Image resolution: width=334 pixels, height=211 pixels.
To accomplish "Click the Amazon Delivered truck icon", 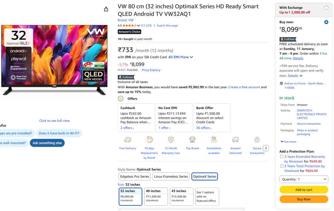I will point(235,139).
